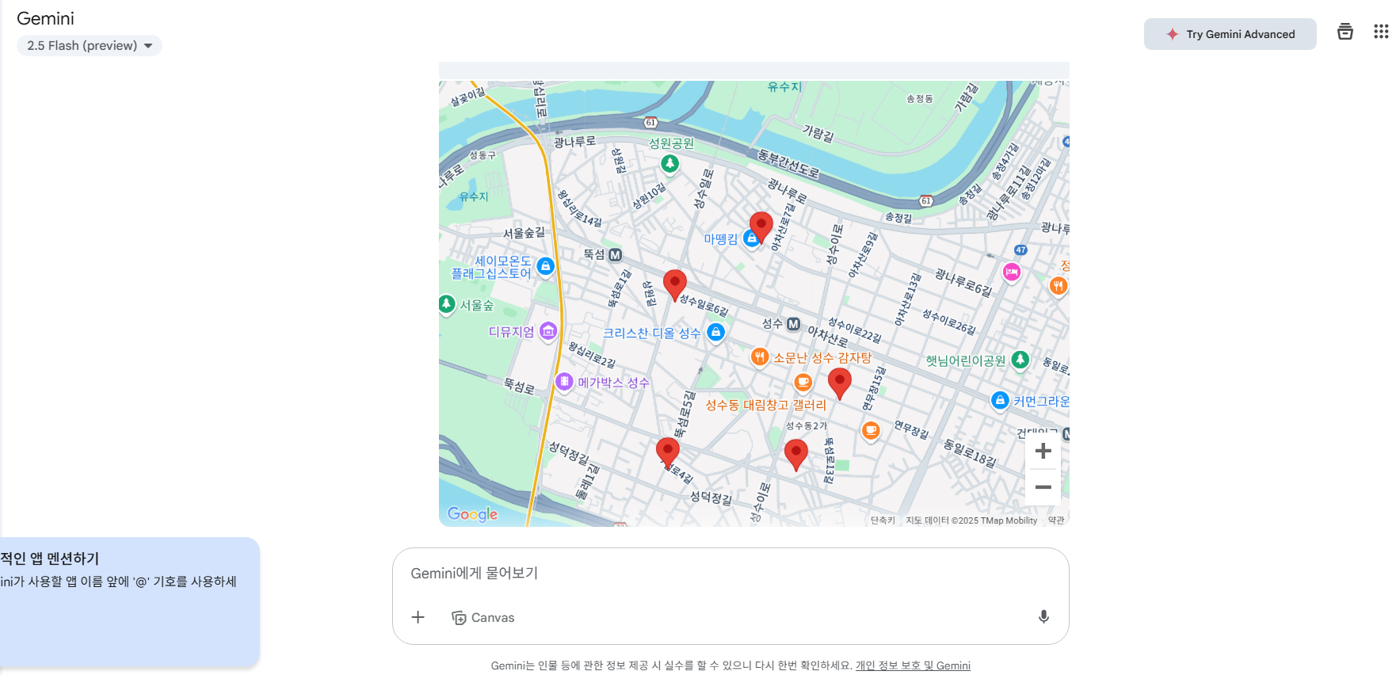1396x675 pixels.
Task: Click the orange cafe marker above 대림창고 갤러리
Action: (x=803, y=383)
